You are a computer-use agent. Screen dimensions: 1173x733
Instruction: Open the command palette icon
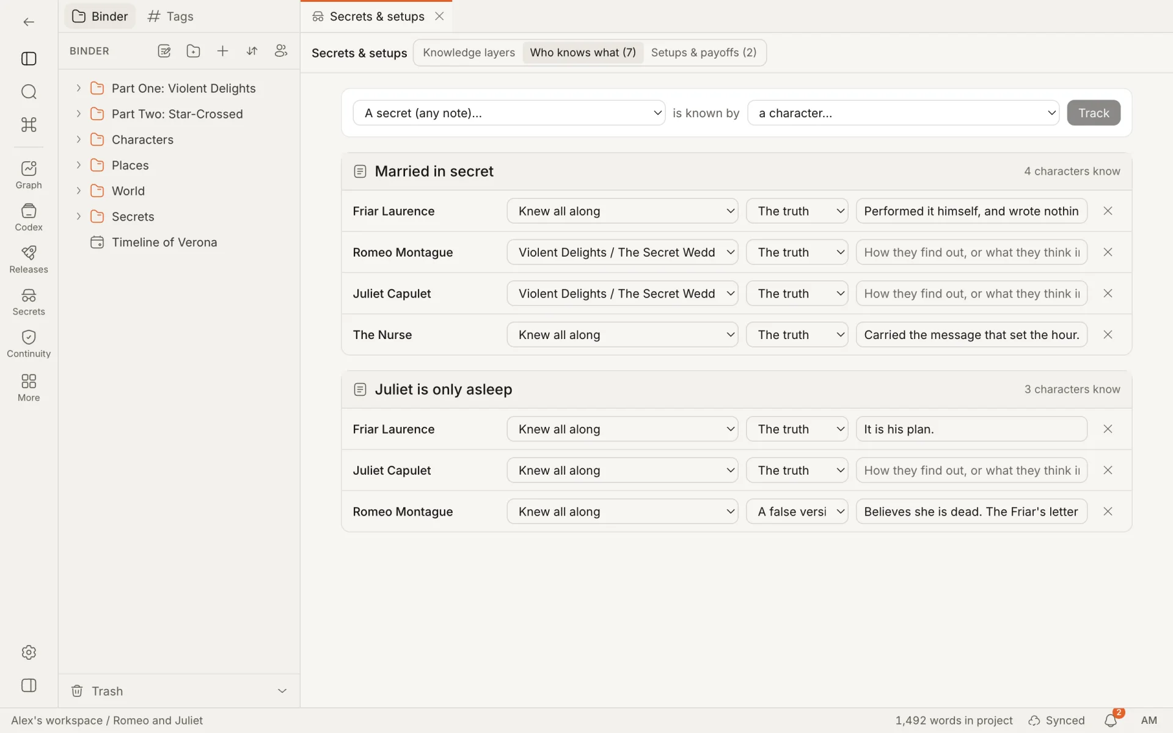29,125
